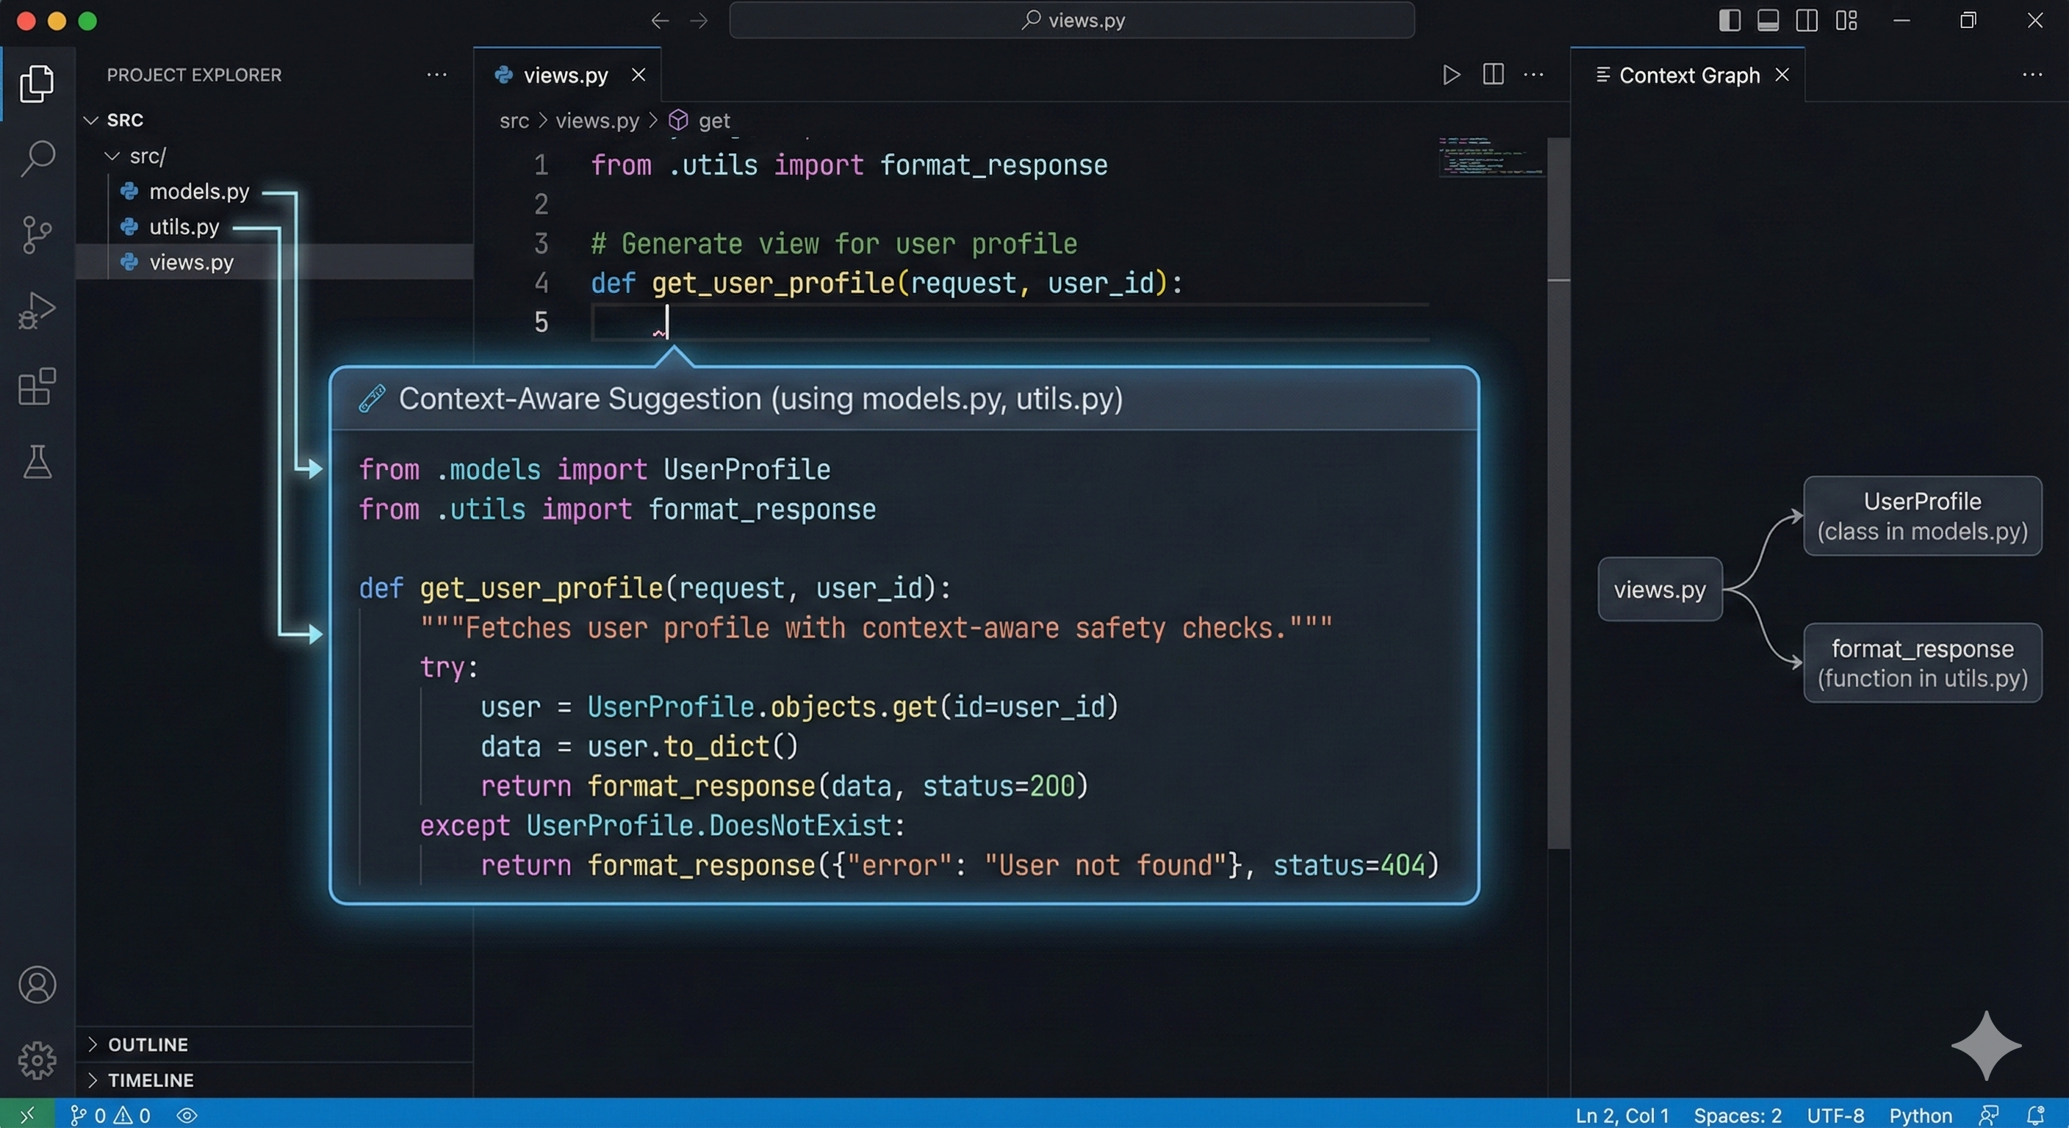The width and height of the screenshot is (2069, 1128).
Task: Open the Source Control view
Action: (x=37, y=234)
